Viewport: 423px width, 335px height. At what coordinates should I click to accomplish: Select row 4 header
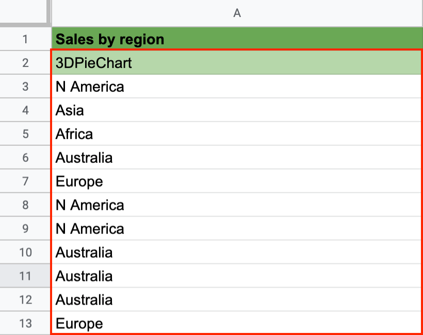[25, 110]
